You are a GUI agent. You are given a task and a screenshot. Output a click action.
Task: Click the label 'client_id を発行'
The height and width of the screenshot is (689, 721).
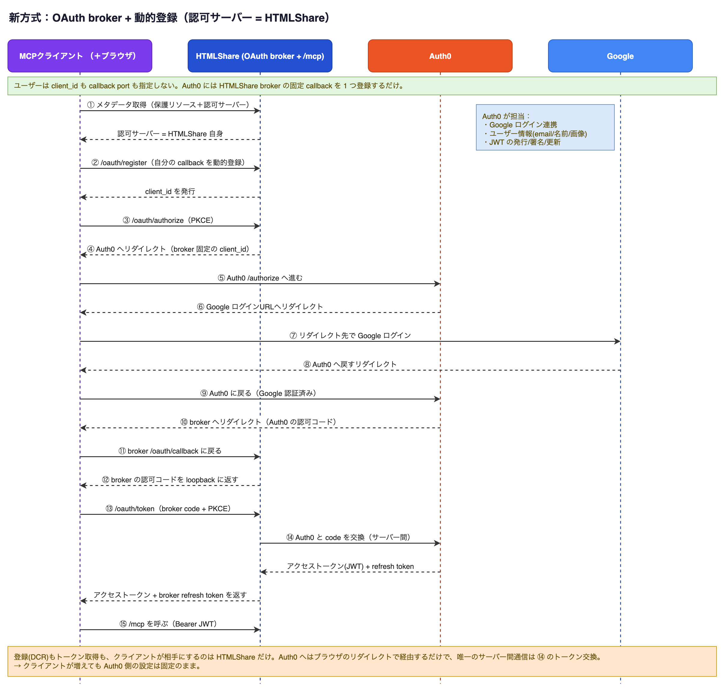click(170, 191)
